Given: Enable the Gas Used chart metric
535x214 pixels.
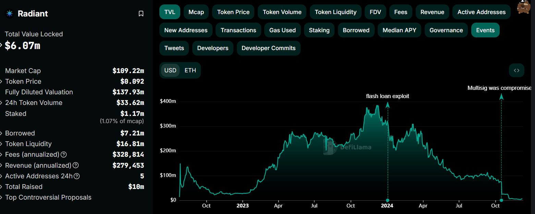Looking at the screenshot, I should [283, 30].
